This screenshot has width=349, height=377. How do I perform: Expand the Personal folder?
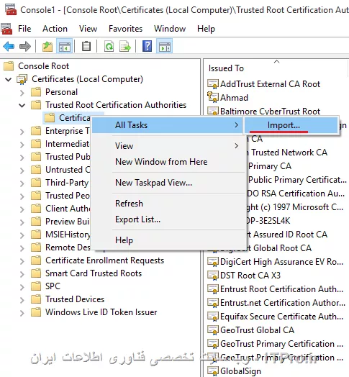pyautogui.click(x=22, y=93)
